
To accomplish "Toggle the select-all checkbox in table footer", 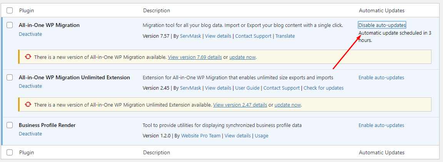I will [x=10, y=153].
